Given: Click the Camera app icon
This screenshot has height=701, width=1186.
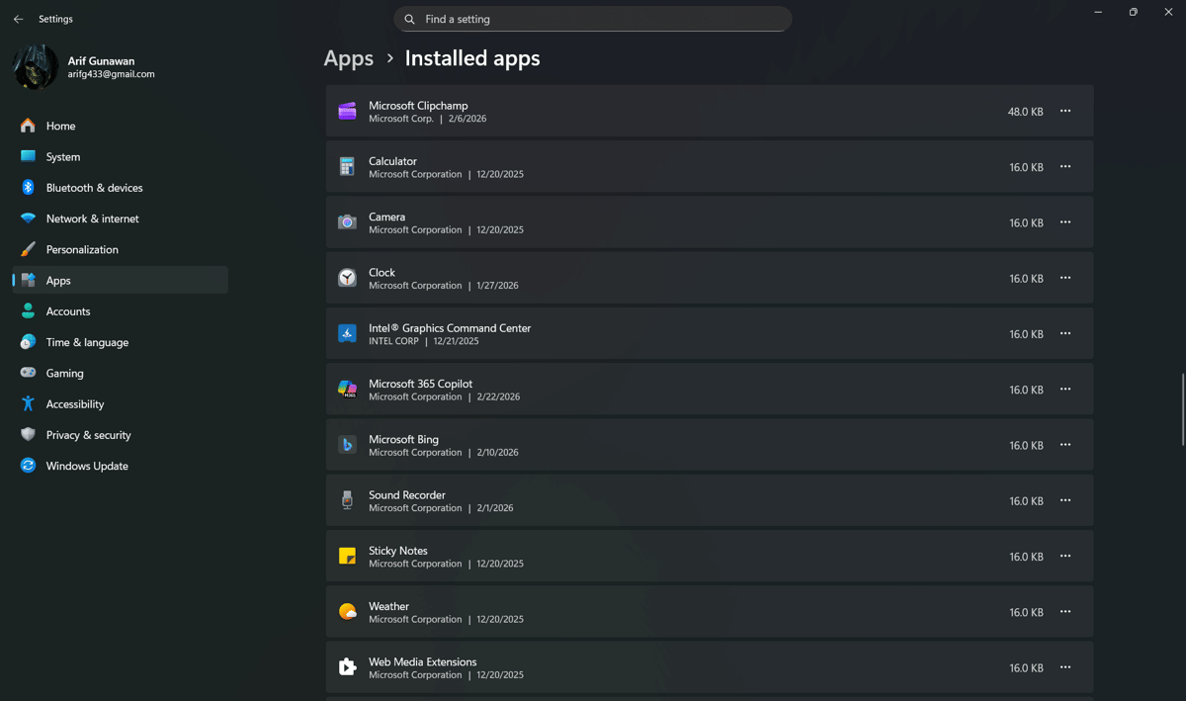Looking at the screenshot, I should tap(347, 221).
